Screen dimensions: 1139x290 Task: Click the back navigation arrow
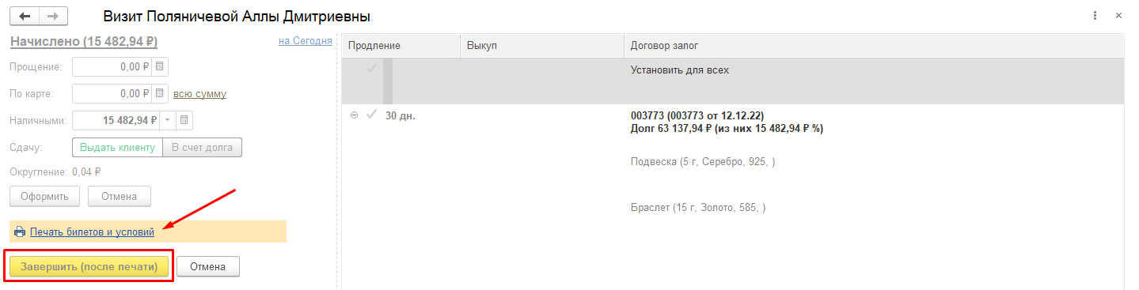pyautogui.click(x=23, y=16)
